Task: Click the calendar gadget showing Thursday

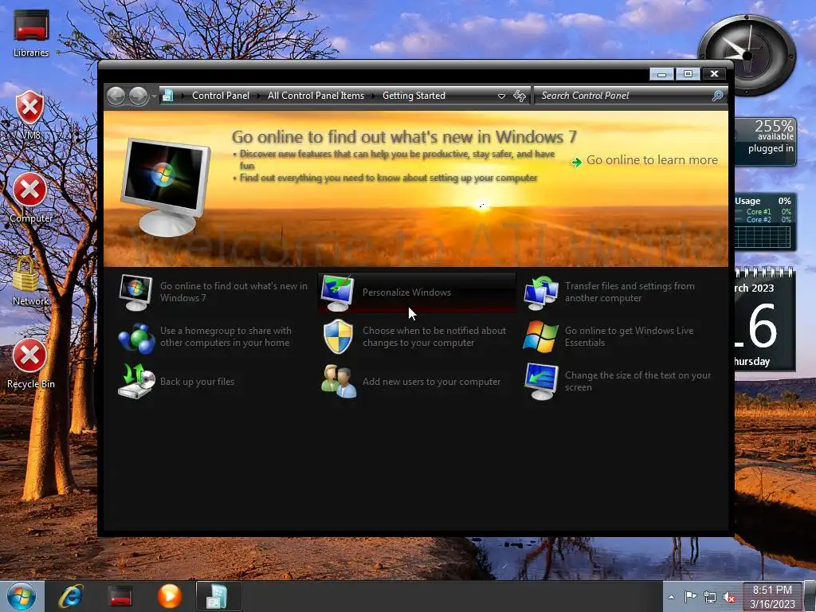Action: point(765,319)
